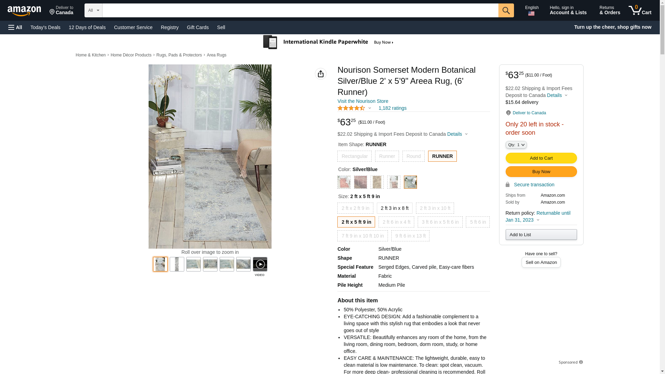
Task: Click the Add to Cart button
Action: 541,158
